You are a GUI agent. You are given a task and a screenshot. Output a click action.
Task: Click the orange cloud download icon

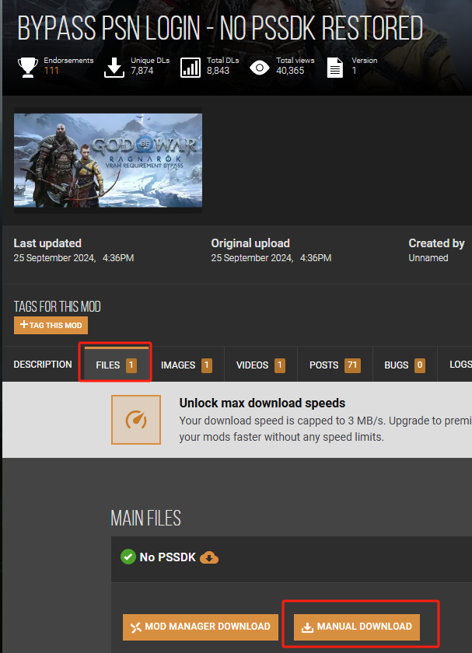tap(209, 557)
